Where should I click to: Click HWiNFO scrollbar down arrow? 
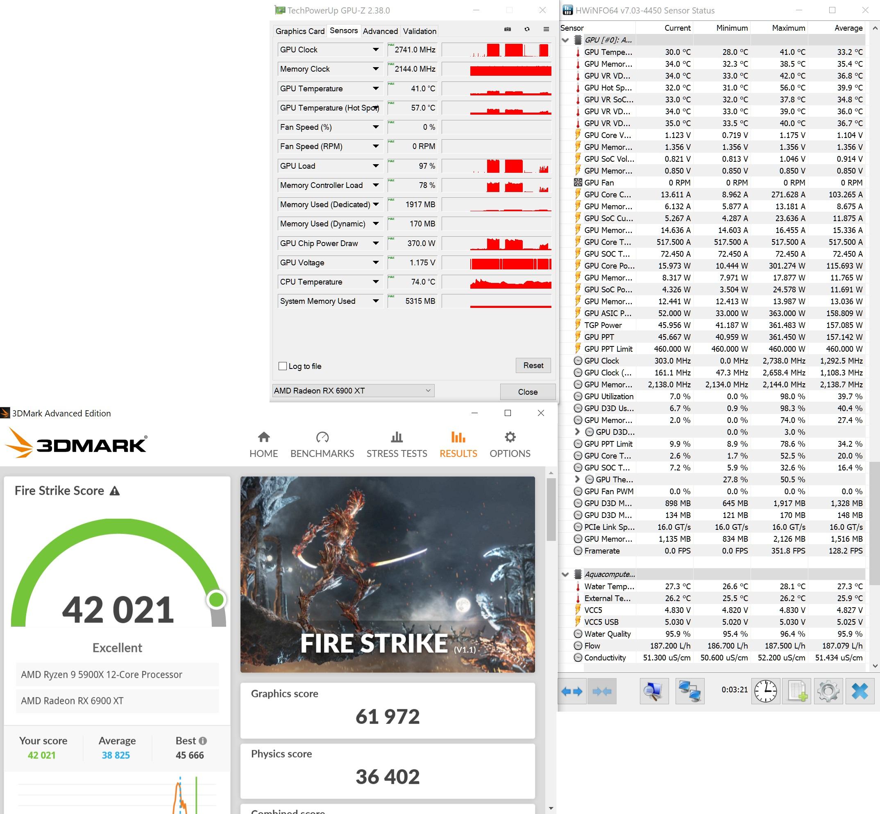(x=875, y=666)
